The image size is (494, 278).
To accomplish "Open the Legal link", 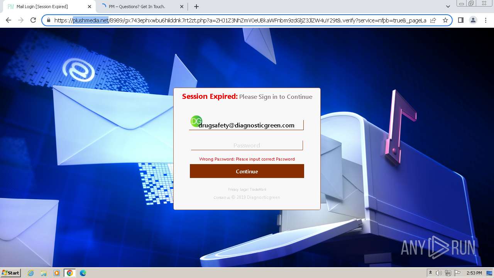I will pos(244,190).
